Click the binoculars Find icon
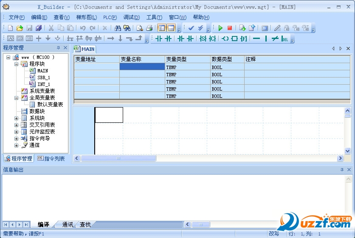Screen dimensions: 355x238 (x=118, y=28)
